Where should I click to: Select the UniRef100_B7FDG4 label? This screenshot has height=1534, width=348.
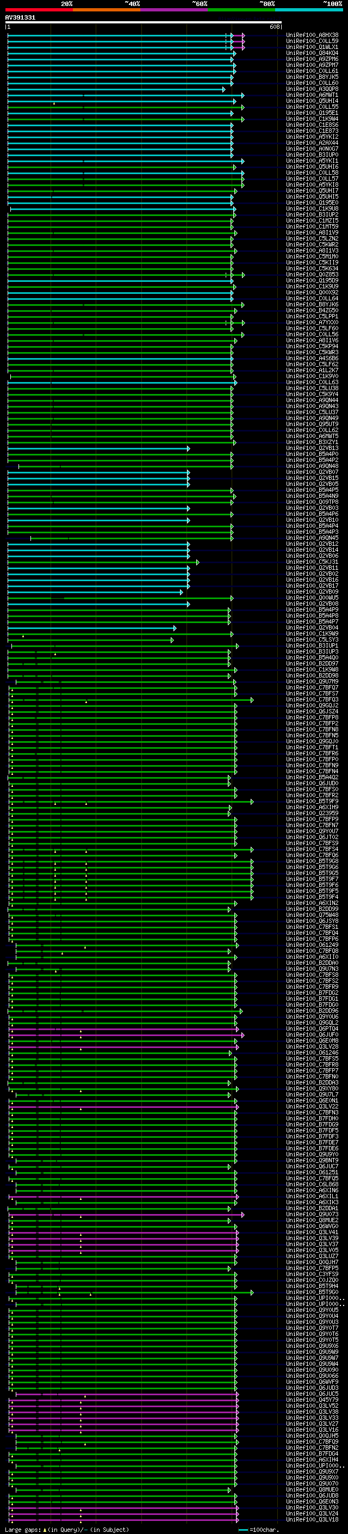(x=312, y=1453)
